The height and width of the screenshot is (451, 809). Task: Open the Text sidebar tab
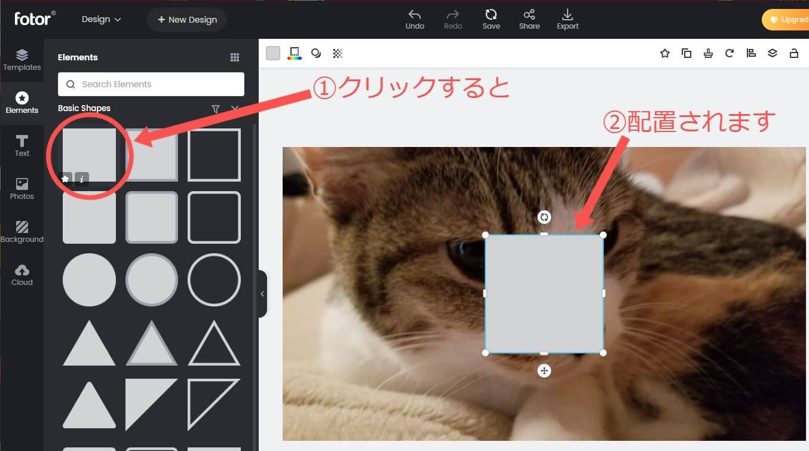22,146
